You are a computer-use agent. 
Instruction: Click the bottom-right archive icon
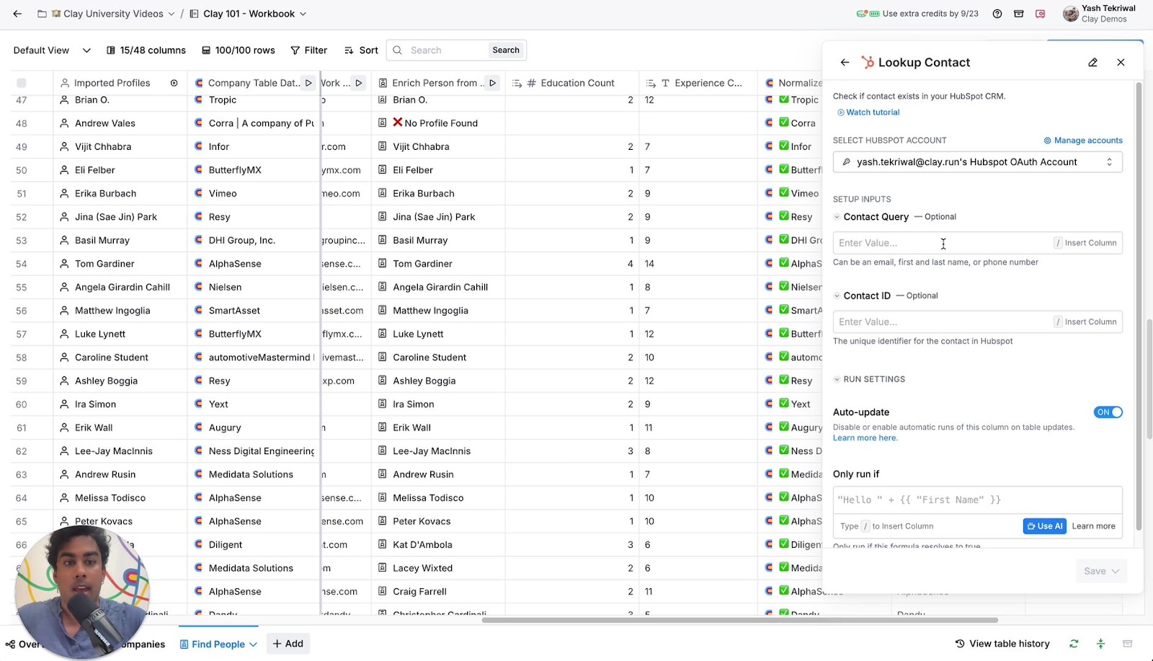[1128, 644]
